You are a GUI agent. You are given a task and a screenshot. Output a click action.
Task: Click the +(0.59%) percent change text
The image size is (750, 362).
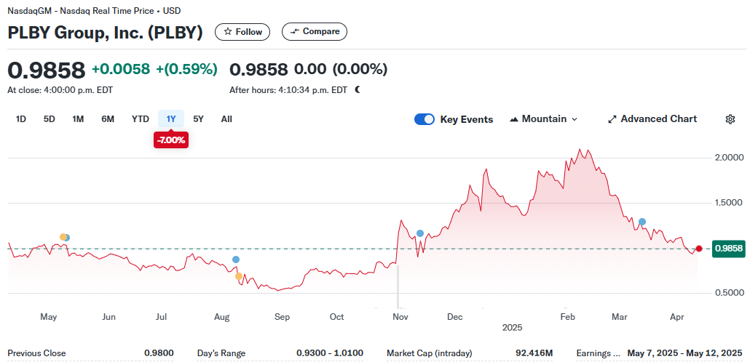point(186,69)
